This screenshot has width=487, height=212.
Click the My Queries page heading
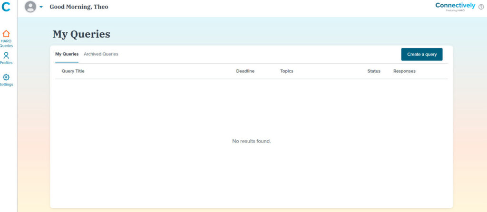[x=81, y=34]
